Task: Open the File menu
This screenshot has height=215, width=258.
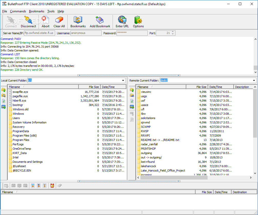Action: [5, 11]
